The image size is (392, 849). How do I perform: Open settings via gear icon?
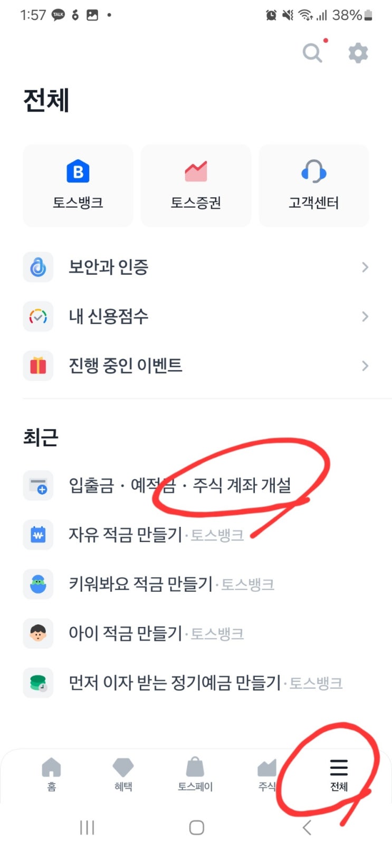358,53
